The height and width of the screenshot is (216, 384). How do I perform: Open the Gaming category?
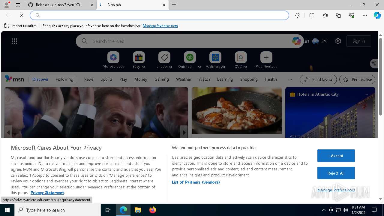click(x=161, y=79)
